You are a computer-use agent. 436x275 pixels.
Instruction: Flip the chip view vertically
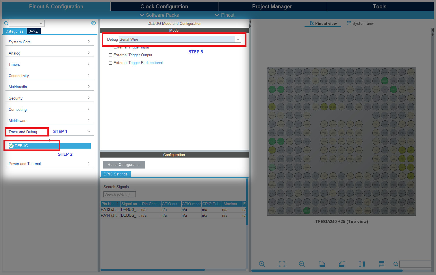point(382,264)
